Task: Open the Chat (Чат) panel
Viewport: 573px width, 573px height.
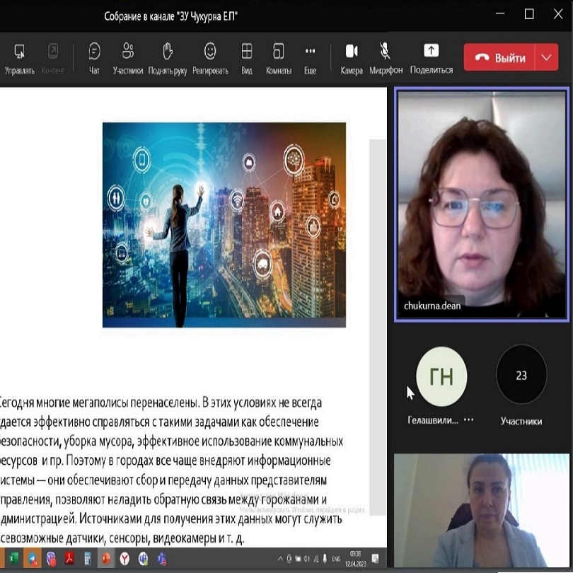Action: click(94, 59)
